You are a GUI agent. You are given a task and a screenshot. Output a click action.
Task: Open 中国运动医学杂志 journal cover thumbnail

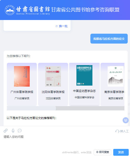pyautogui.click(x=84, y=75)
